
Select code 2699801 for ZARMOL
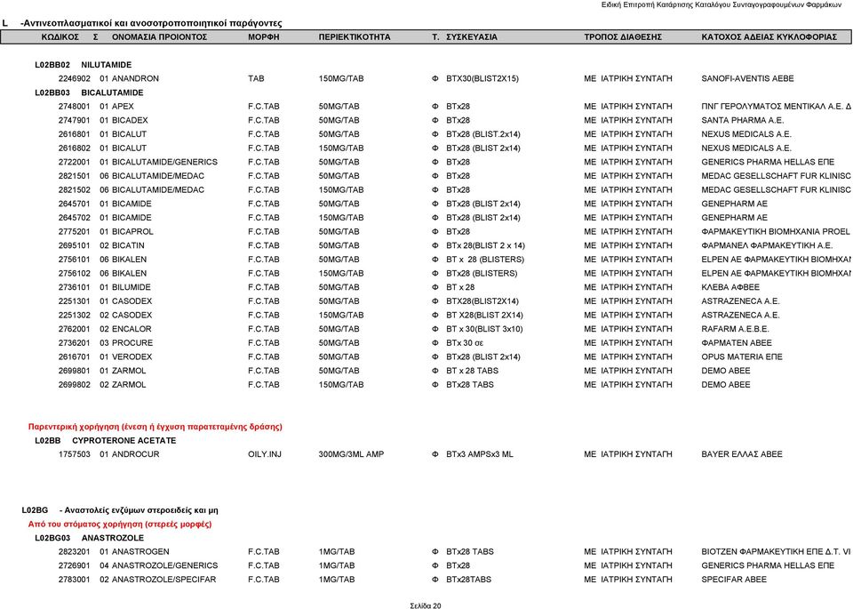click(75, 371)
